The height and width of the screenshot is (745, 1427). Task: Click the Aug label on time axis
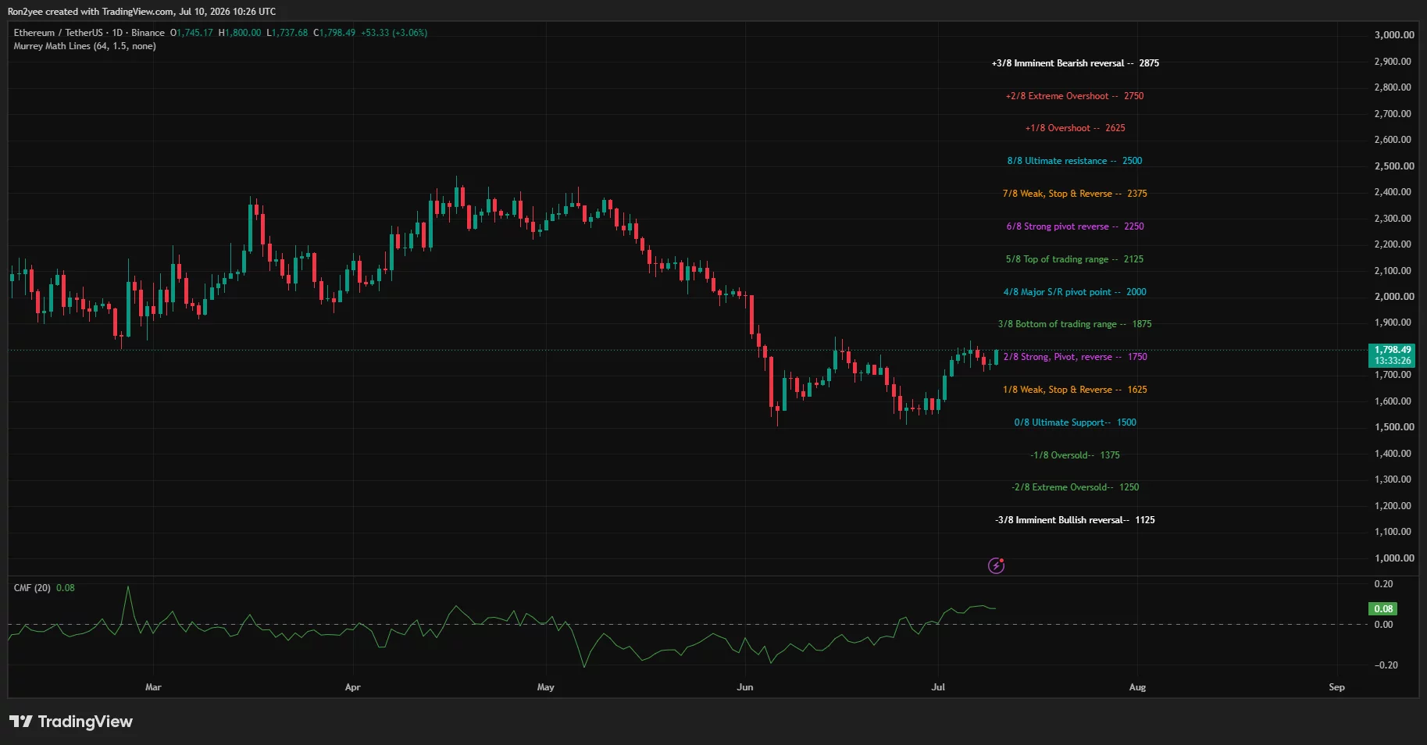tap(1138, 687)
